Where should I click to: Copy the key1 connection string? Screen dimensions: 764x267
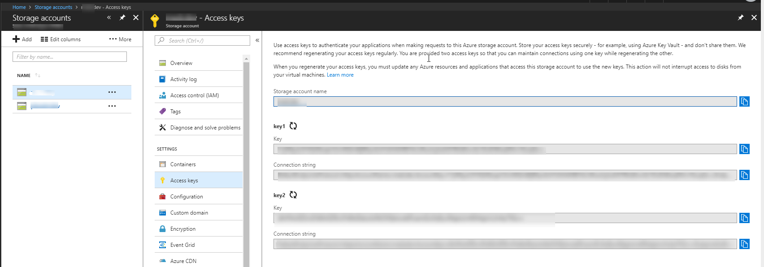(x=744, y=175)
